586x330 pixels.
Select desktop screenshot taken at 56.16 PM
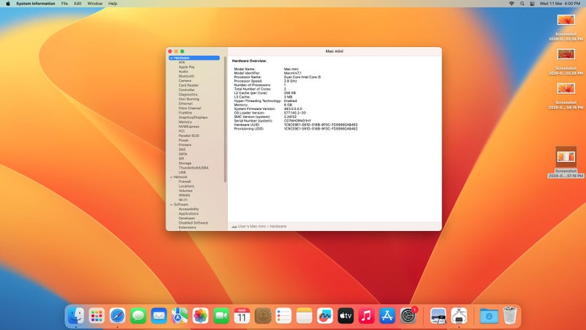(565, 96)
